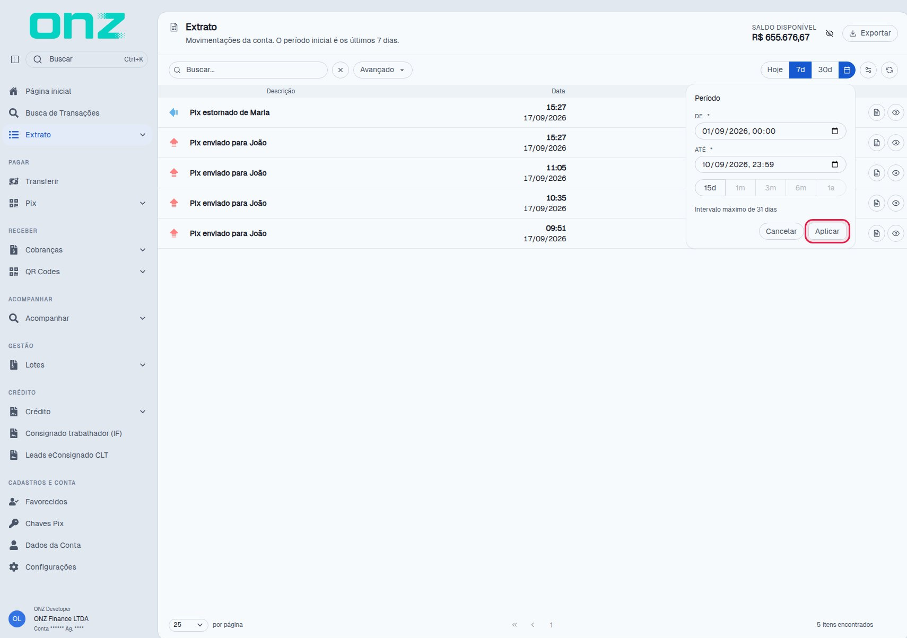This screenshot has height=638, width=907.
Task: Choose the 15d interval preset
Action: click(710, 188)
